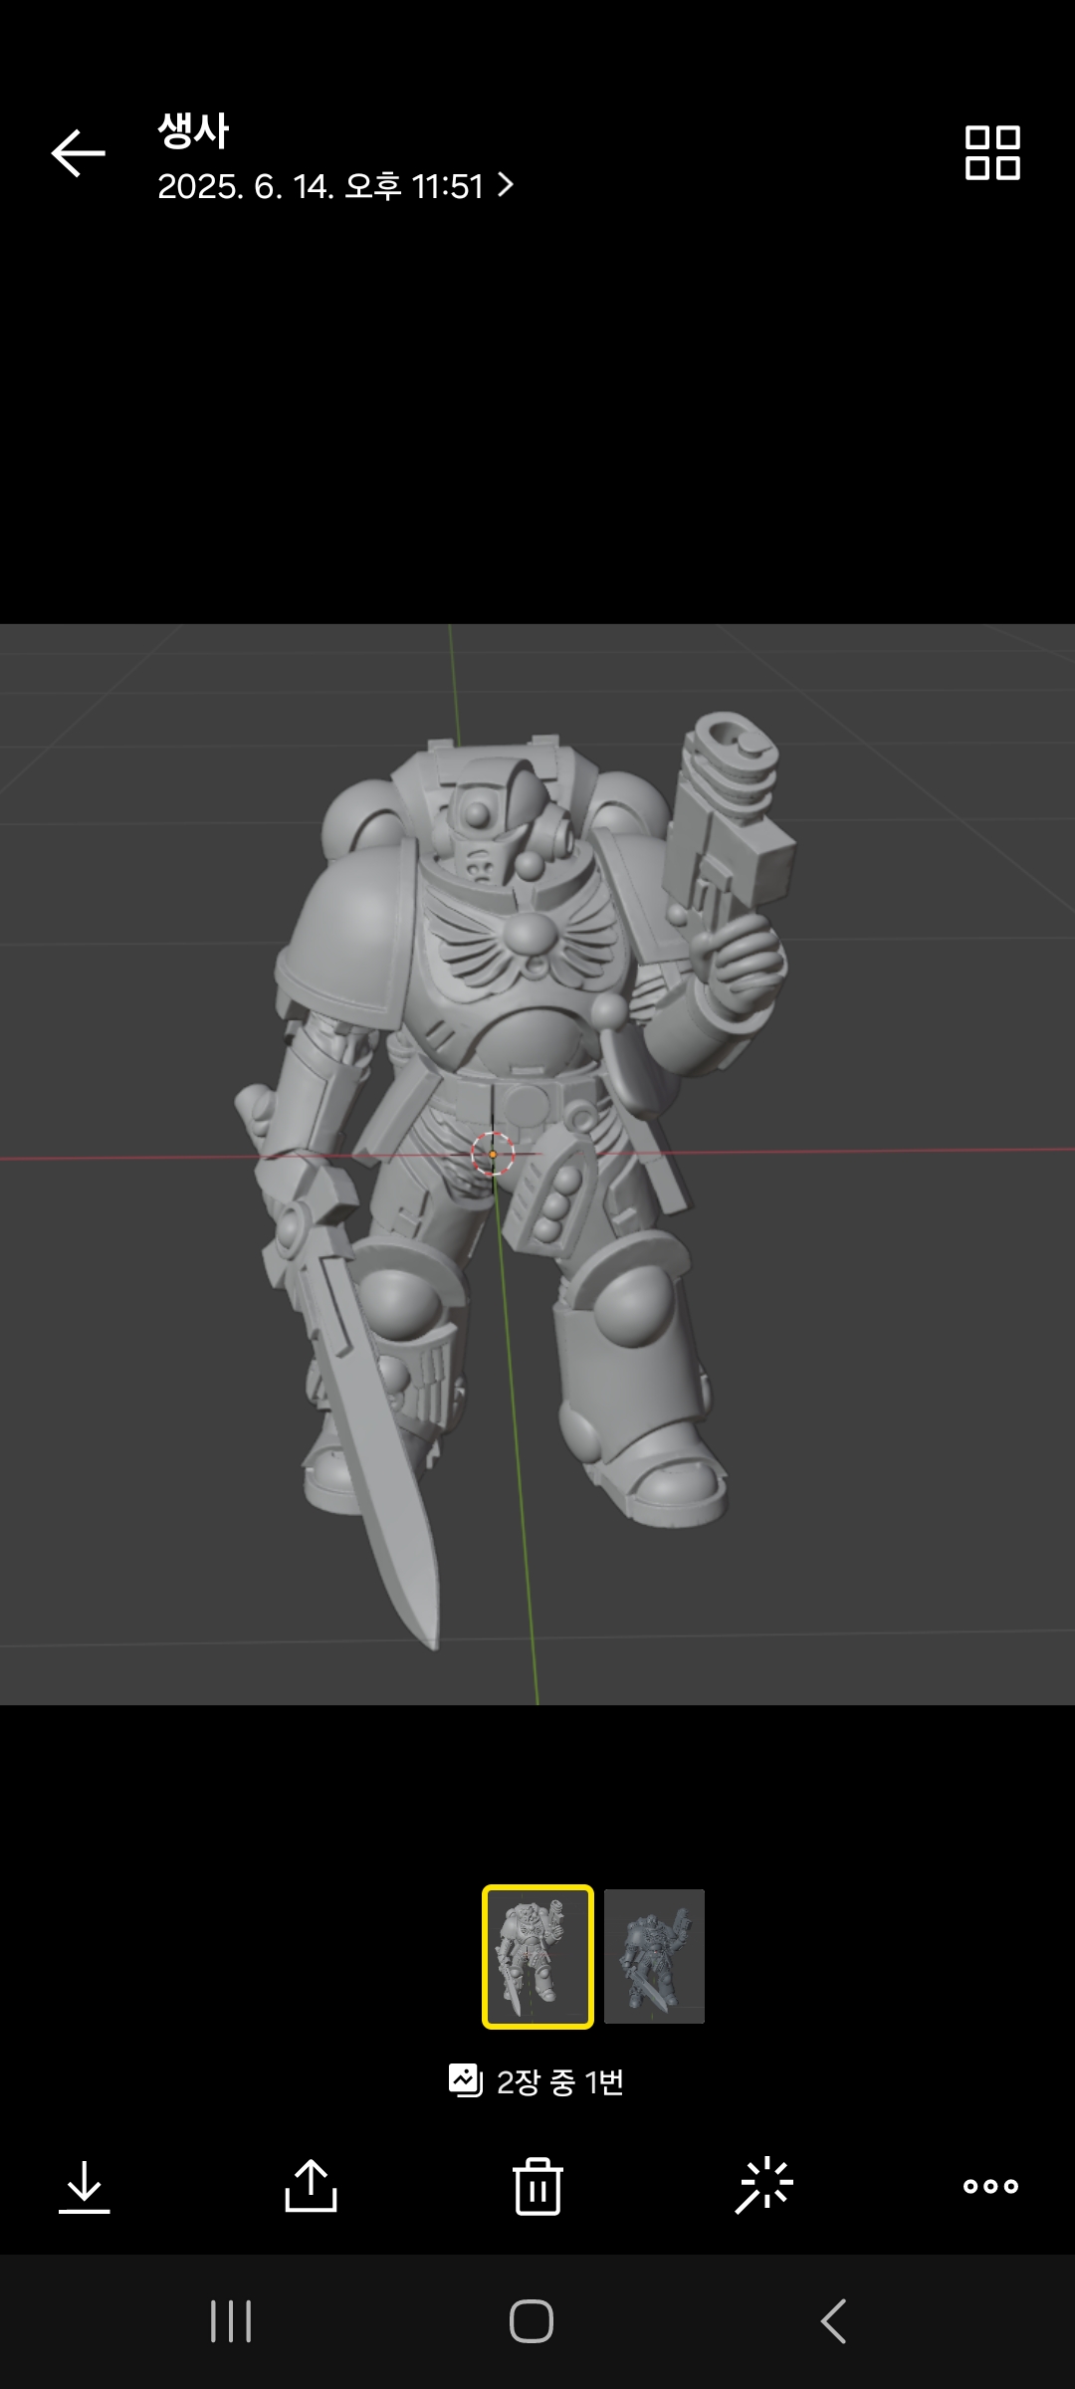Image resolution: width=1075 pixels, height=2389 pixels.
Task: Tap the 3D model image
Action: tap(537, 1164)
